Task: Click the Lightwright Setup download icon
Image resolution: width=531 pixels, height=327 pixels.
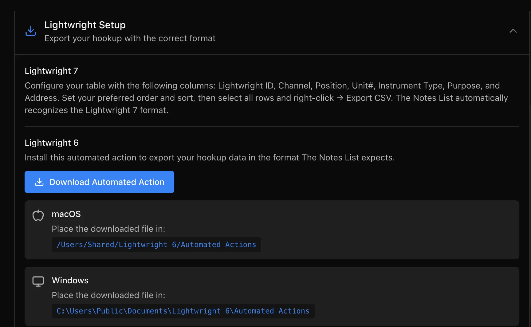Action: (x=31, y=31)
